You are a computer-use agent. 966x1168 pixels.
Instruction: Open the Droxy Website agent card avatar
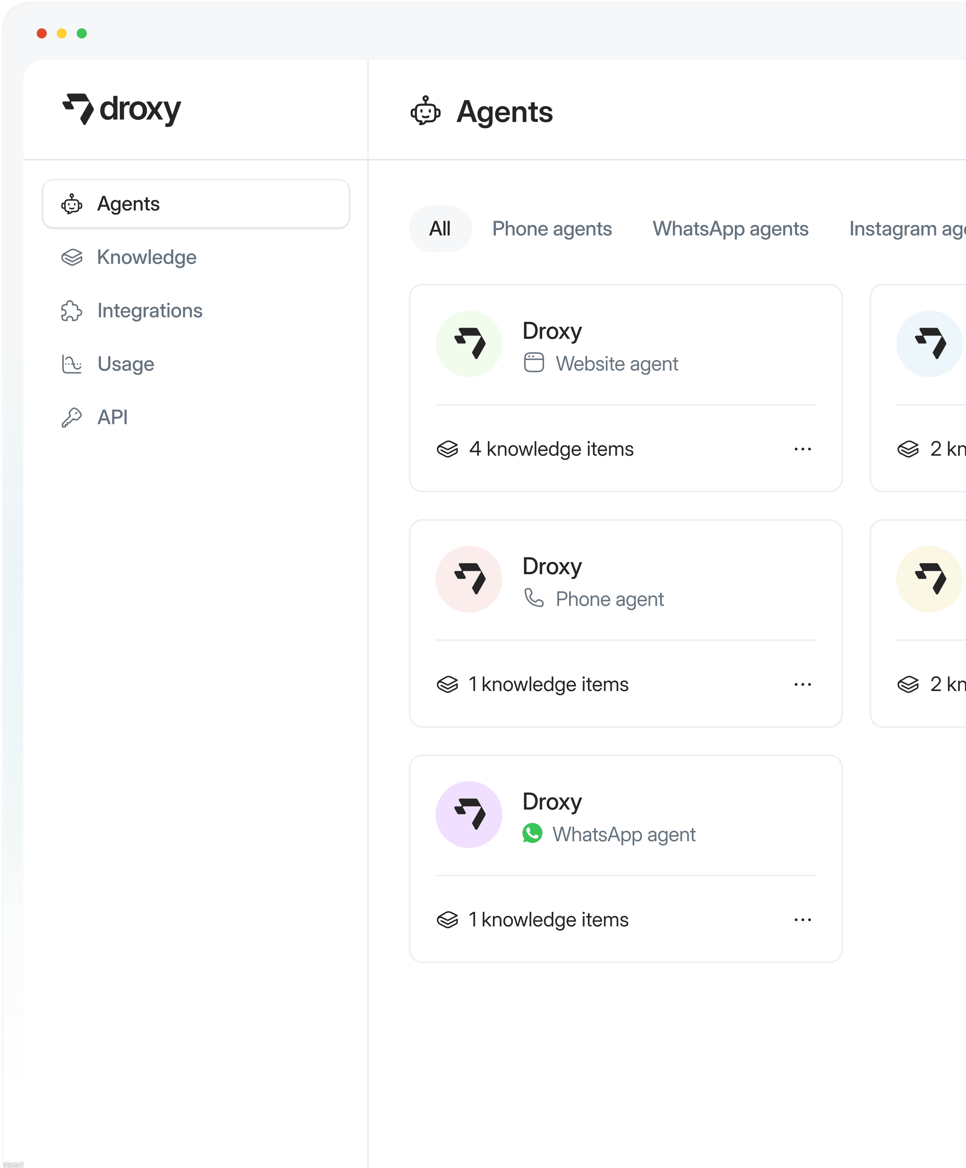469,344
